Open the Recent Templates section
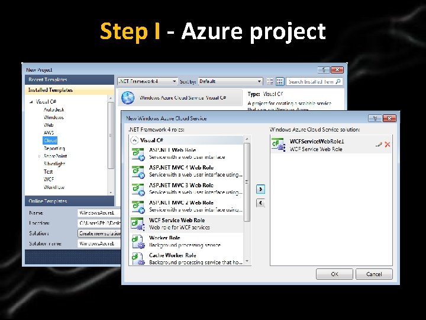This screenshot has height=320, width=426. [69, 80]
